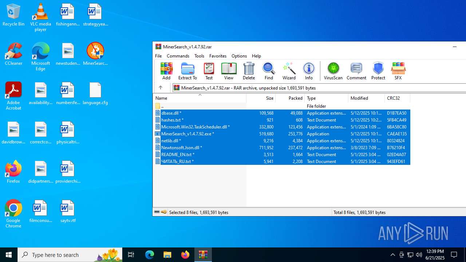Open the CCleaner desktop icon

(x=13, y=54)
